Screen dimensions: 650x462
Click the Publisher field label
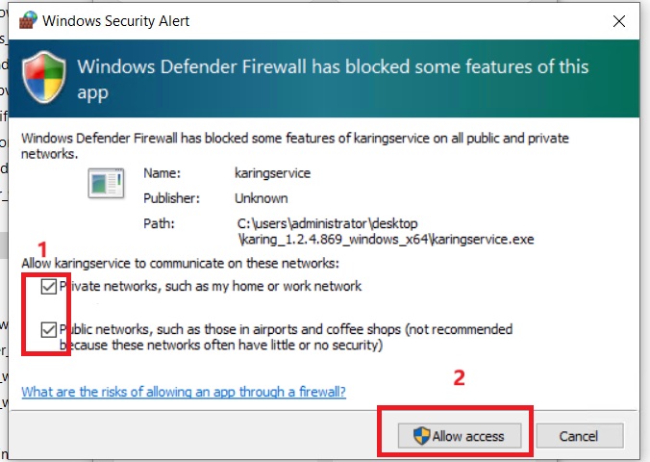click(171, 198)
